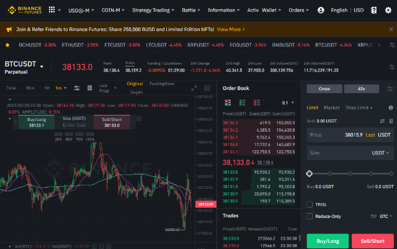
Task: Click Last to fill price
Action: pyautogui.click(x=370, y=135)
